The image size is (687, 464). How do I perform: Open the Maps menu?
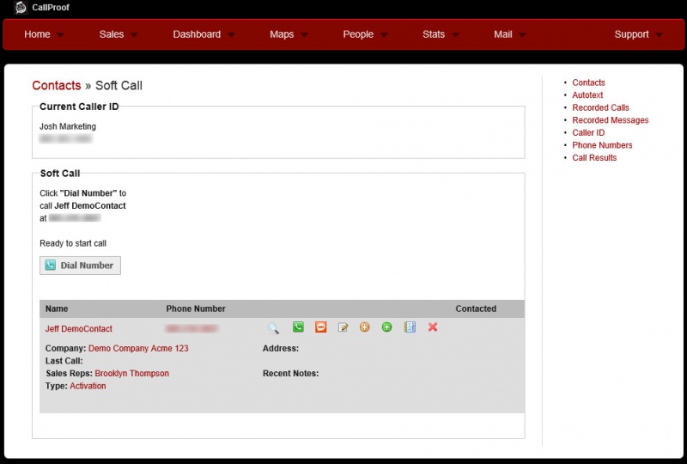[x=288, y=34]
